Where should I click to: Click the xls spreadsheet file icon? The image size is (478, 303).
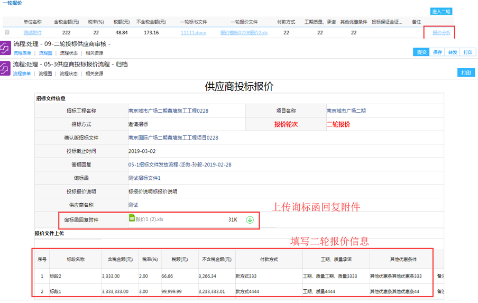click(132, 218)
